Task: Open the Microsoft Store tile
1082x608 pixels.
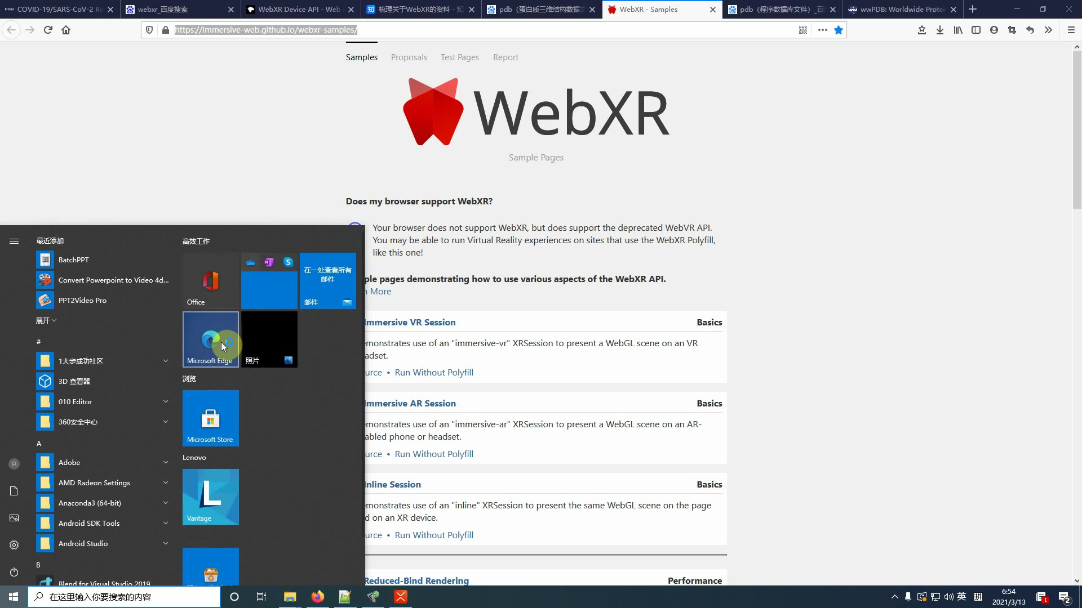Action: [210, 418]
